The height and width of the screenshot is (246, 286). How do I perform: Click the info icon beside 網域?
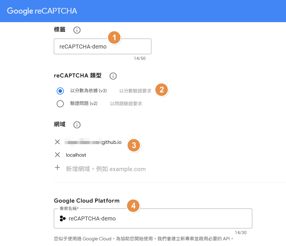point(77,125)
